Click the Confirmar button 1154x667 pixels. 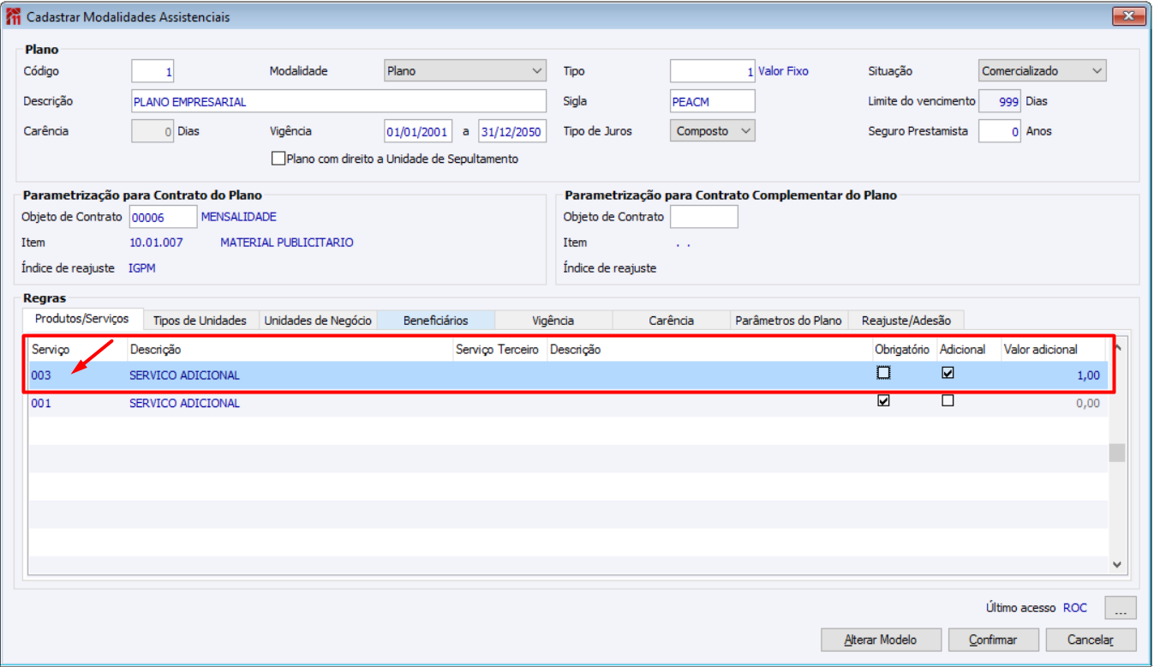[993, 640]
